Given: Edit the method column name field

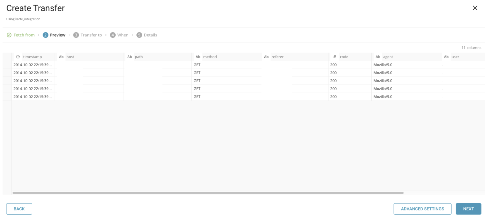Looking at the screenshot, I should (230, 57).
